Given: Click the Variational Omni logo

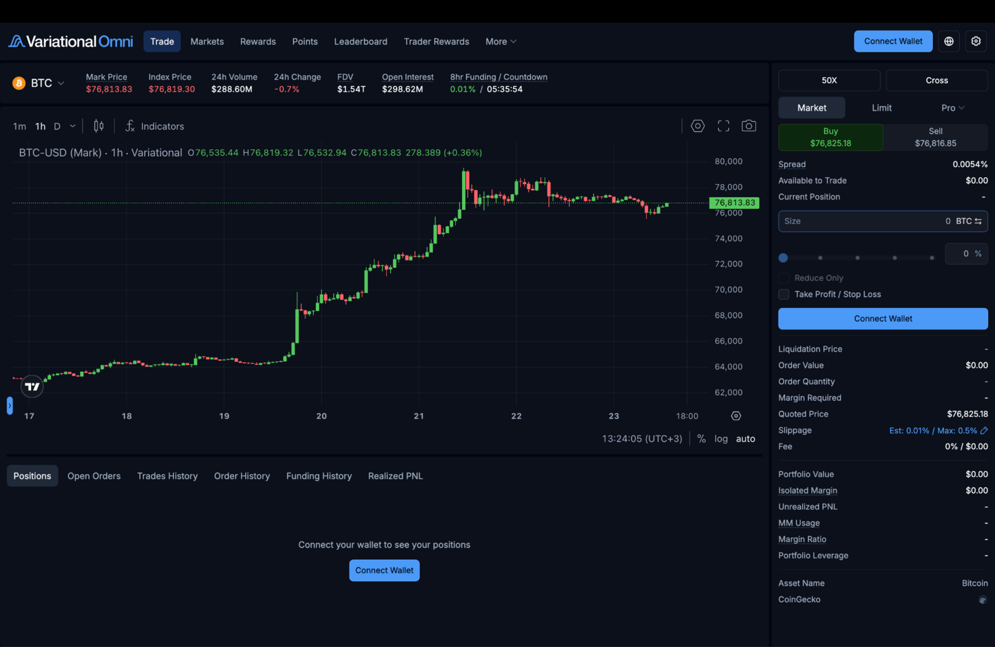Looking at the screenshot, I should coord(70,42).
